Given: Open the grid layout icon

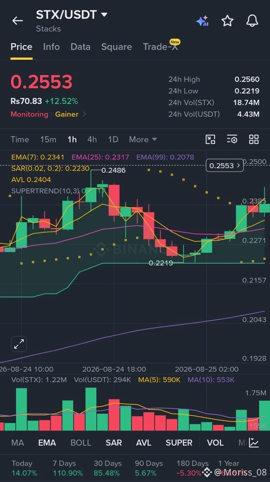Looking at the screenshot, I should point(254,140).
